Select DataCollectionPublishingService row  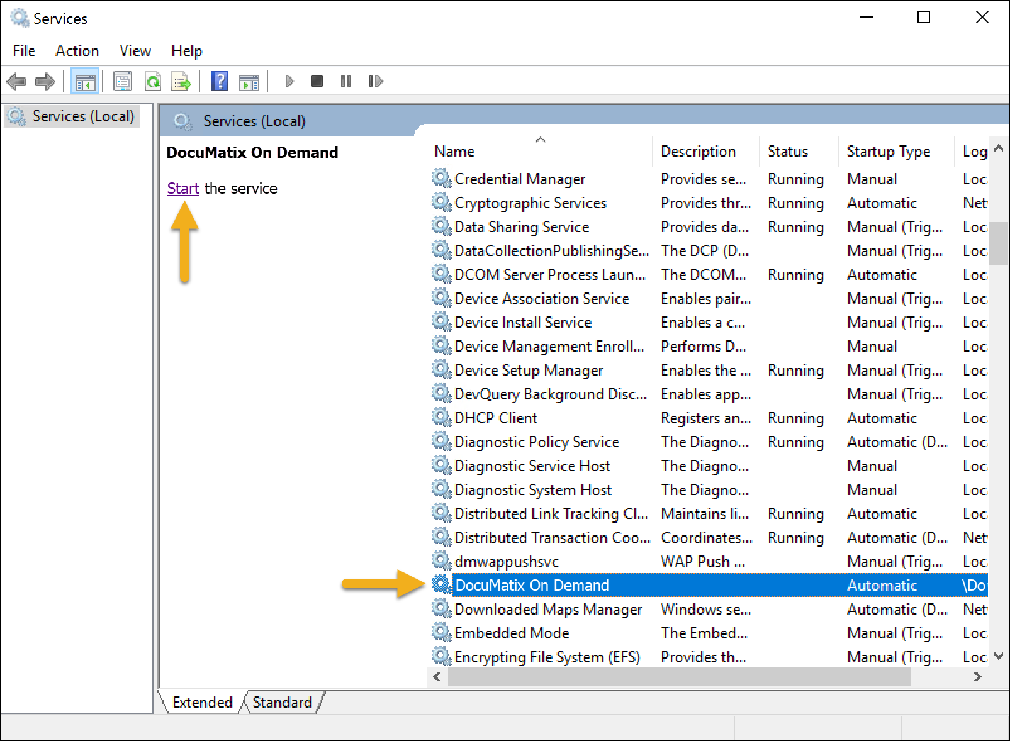point(709,250)
